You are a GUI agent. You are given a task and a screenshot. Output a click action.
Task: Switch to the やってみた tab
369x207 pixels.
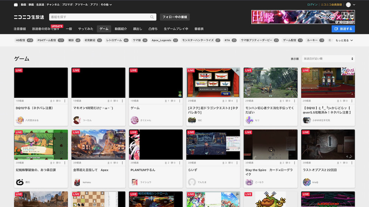coord(86,29)
